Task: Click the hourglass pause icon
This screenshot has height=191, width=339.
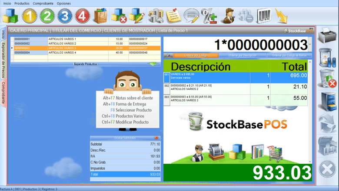Action: pos(327,58)
